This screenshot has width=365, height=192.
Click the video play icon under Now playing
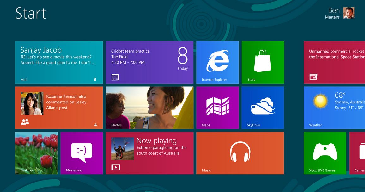[116, 167]
